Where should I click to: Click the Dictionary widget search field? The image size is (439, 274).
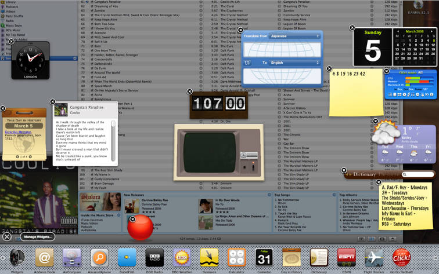point(419,174)
